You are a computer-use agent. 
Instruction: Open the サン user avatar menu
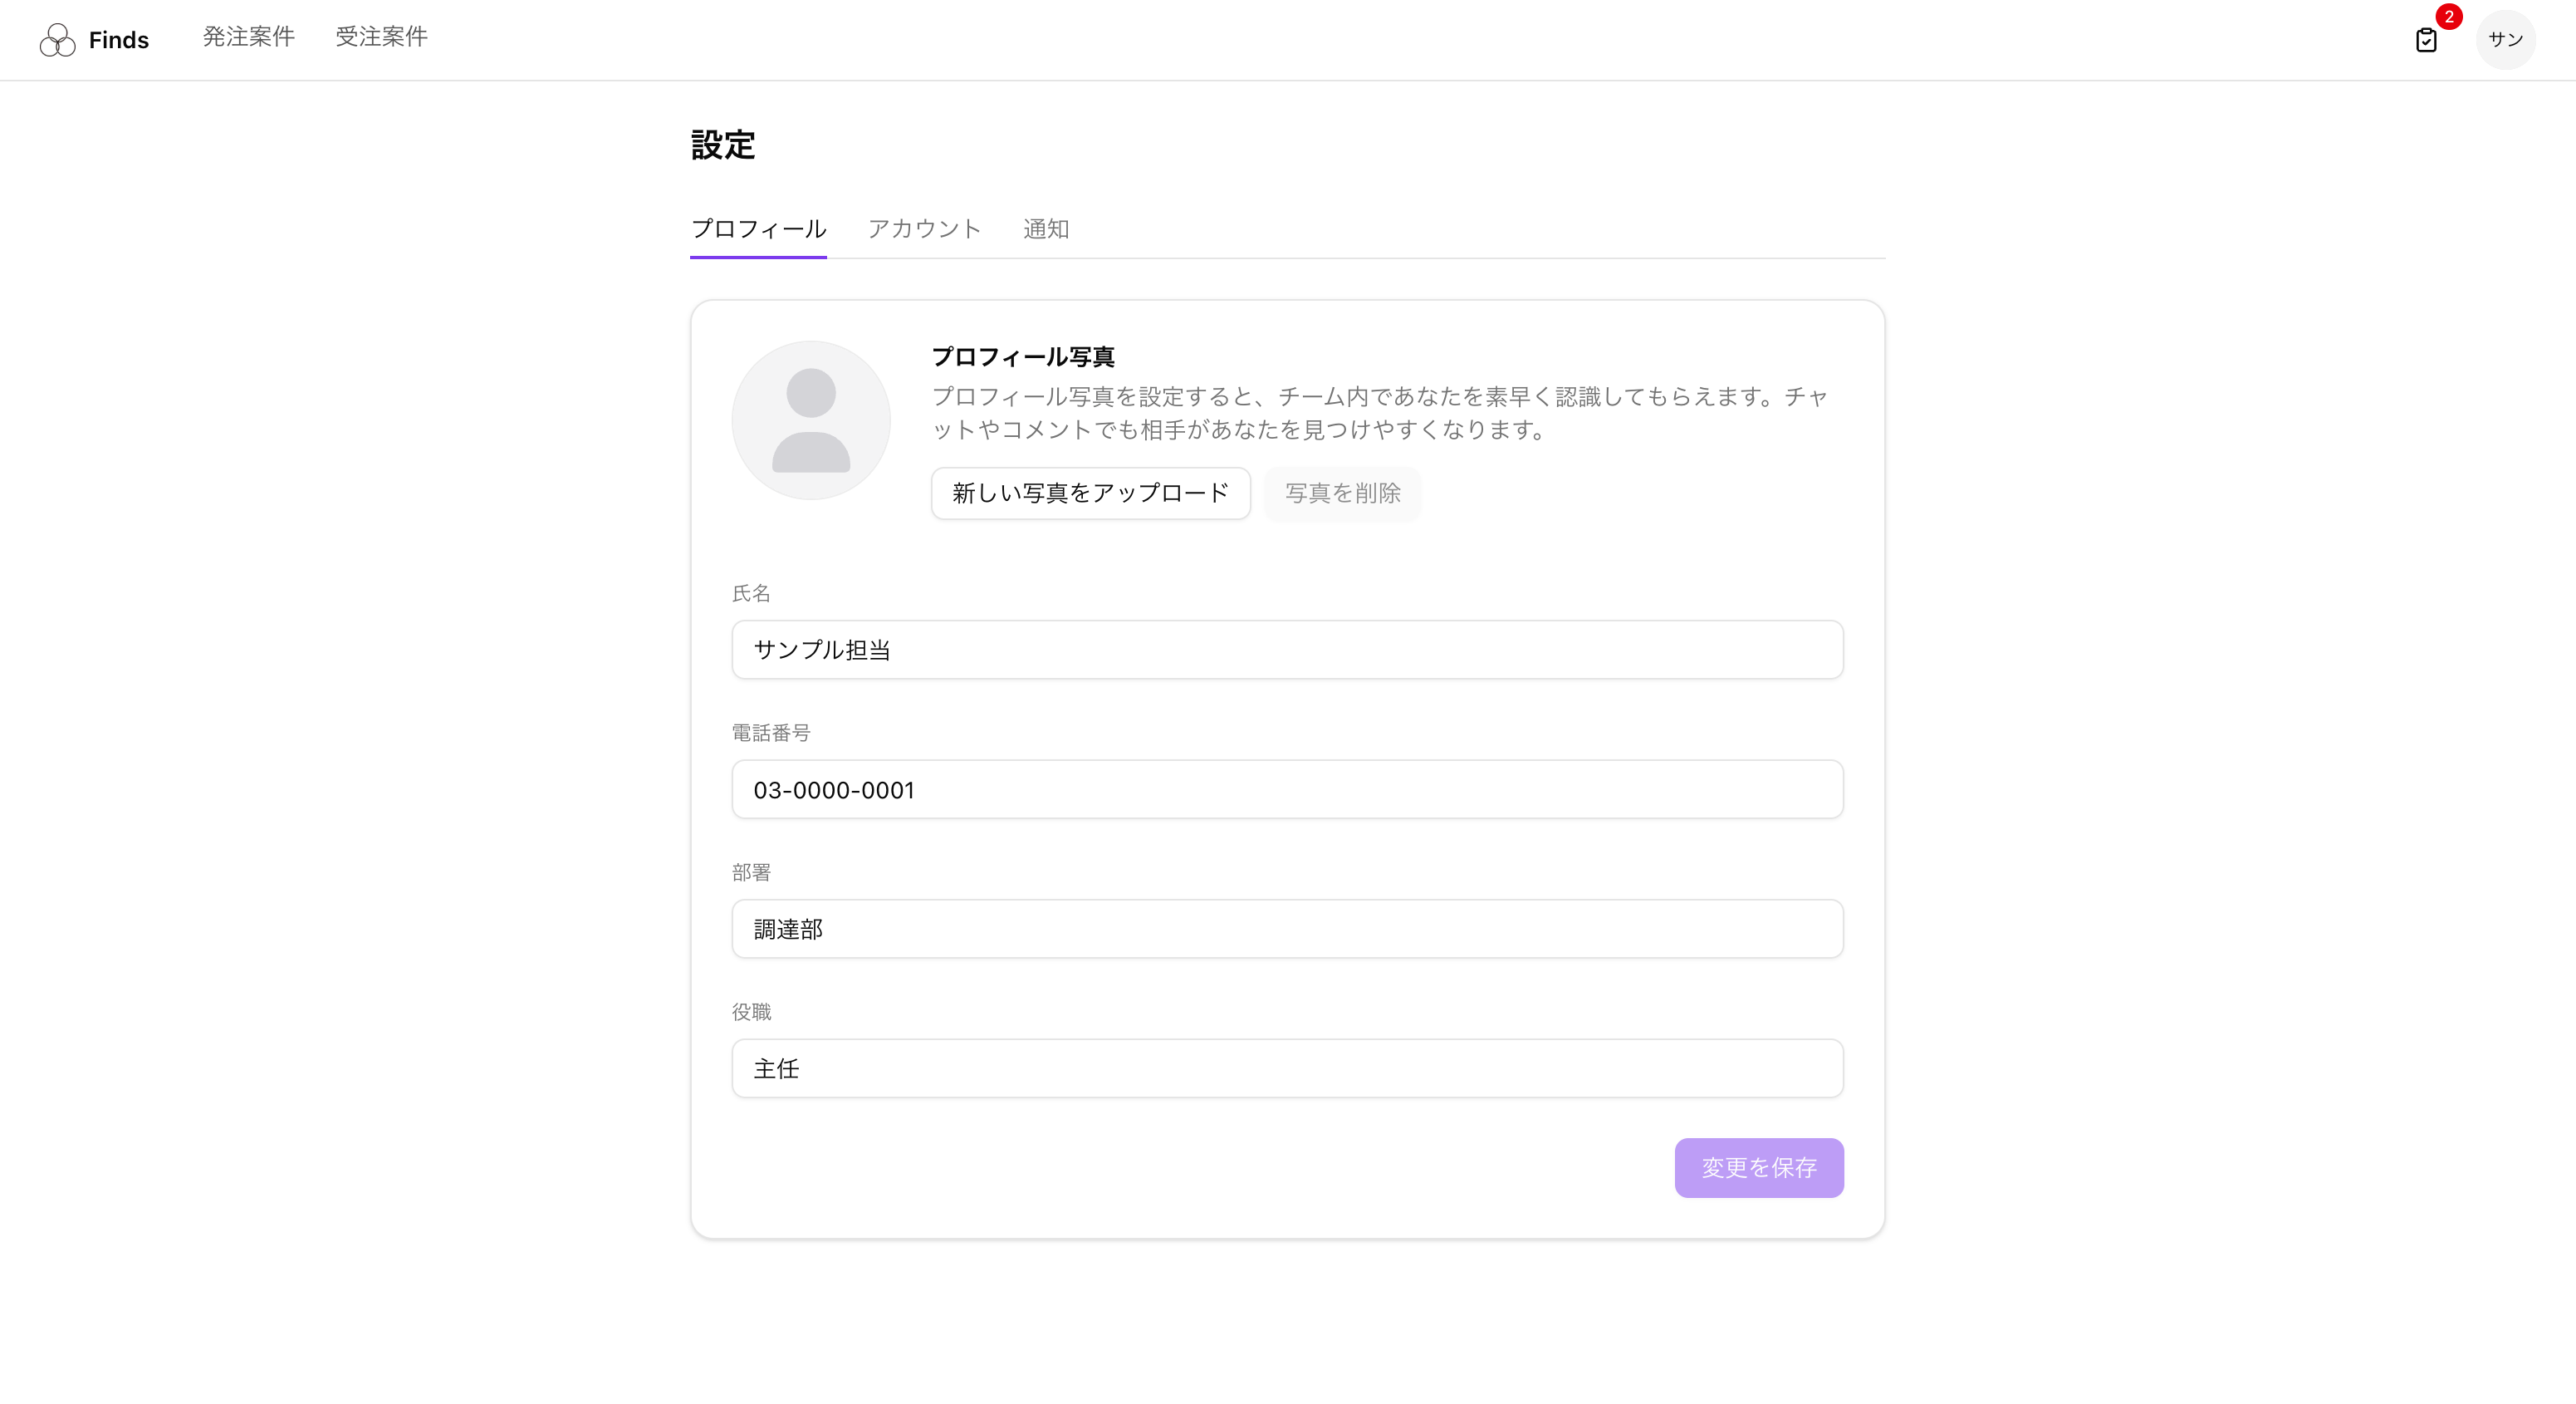pos(2506,40)
